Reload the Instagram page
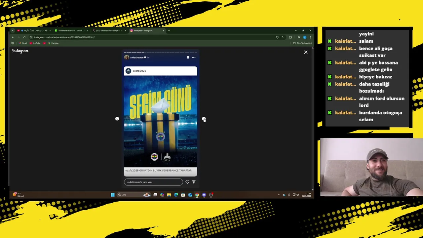 tap(24, 37)
